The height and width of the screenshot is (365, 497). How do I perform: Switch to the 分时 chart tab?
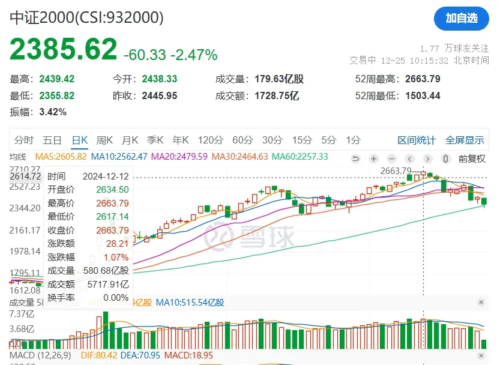point(24,140)
